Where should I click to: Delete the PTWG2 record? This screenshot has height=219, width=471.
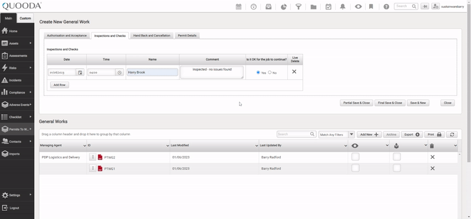pyautogui.click(x=433, y=157)
